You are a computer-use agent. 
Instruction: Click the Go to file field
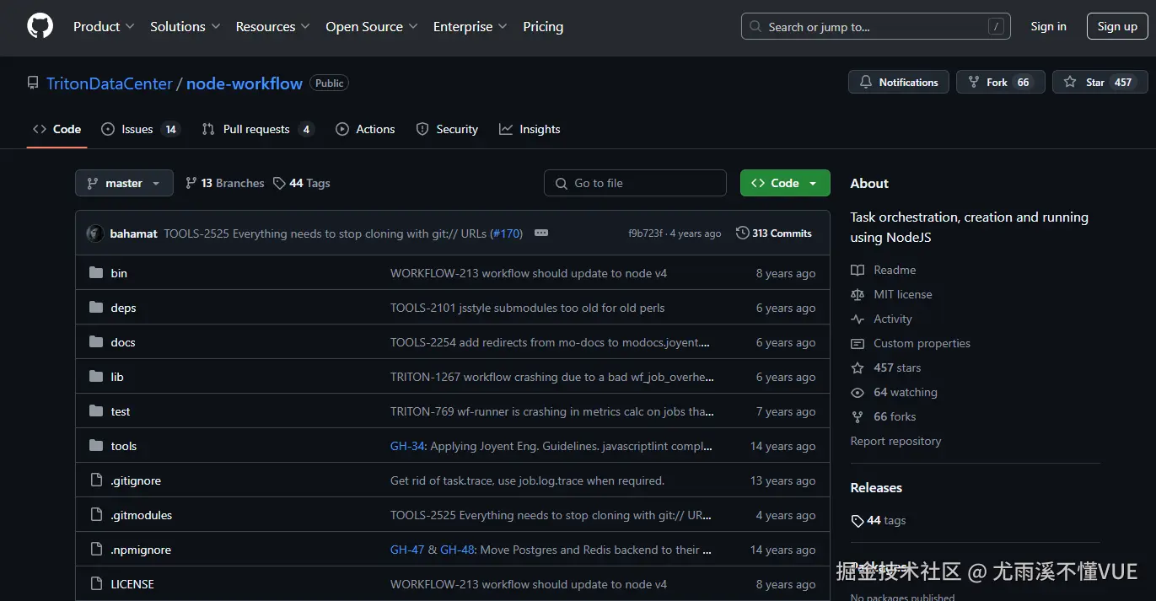[x=635, y=183]
